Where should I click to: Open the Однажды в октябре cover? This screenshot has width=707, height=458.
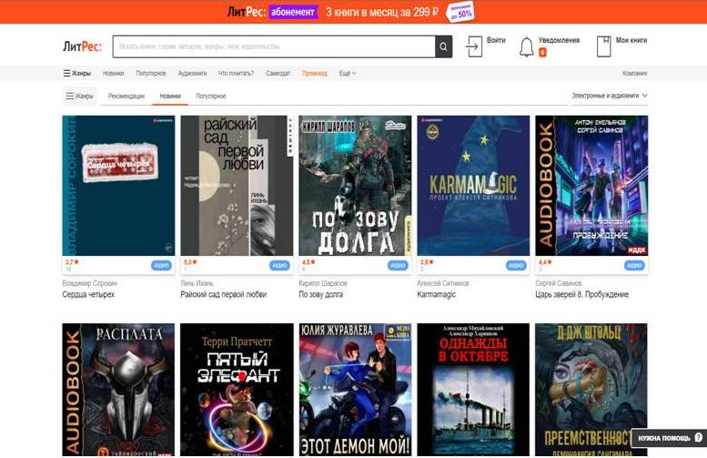coord(473,390)
